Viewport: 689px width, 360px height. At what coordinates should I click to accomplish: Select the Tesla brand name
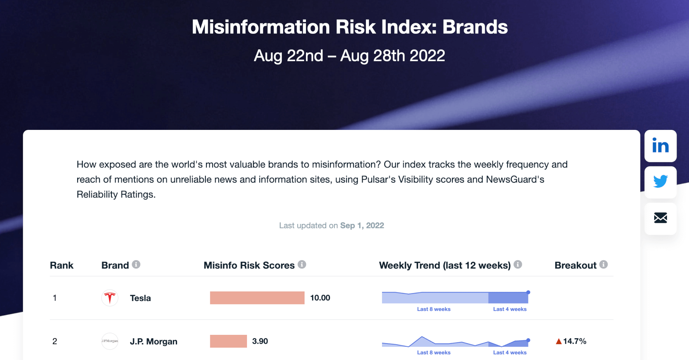click(140, 298)
